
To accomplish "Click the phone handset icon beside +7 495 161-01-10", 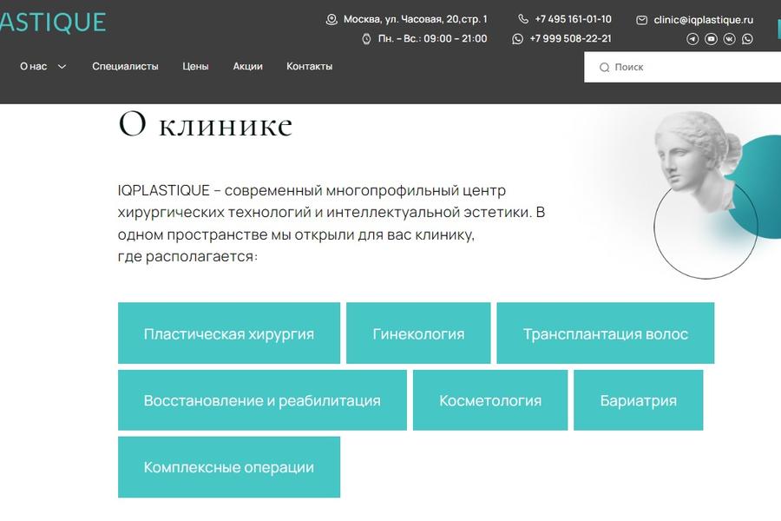I will click(x=522, y=18).
